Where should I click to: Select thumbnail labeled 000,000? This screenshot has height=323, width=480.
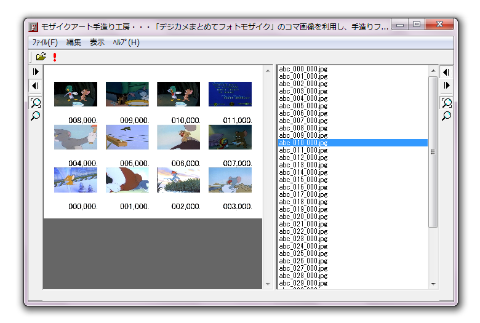pyautogui.click(x=76, y=180)
